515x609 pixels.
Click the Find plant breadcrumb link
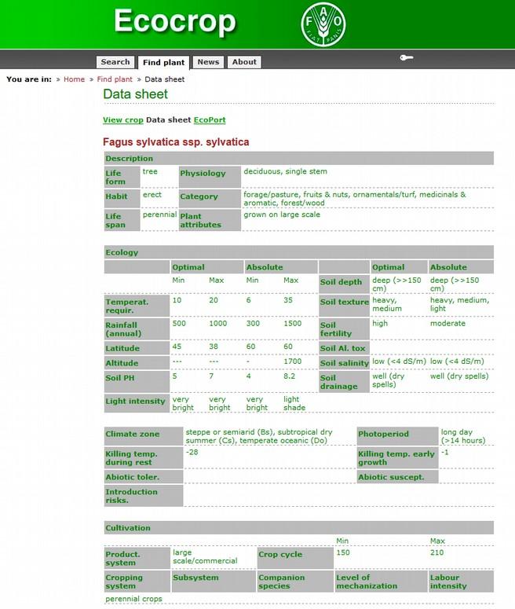[x=115, y=79]
